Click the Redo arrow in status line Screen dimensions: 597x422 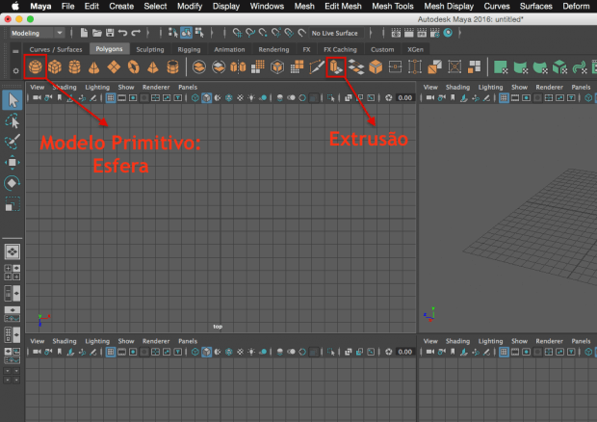point(136,33)
